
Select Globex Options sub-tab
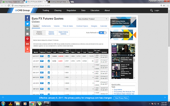click(x=51, y=33)
